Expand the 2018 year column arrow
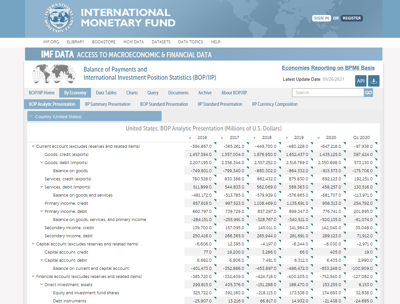The width and height of the screenshot is (400, 304). point(255,138)
